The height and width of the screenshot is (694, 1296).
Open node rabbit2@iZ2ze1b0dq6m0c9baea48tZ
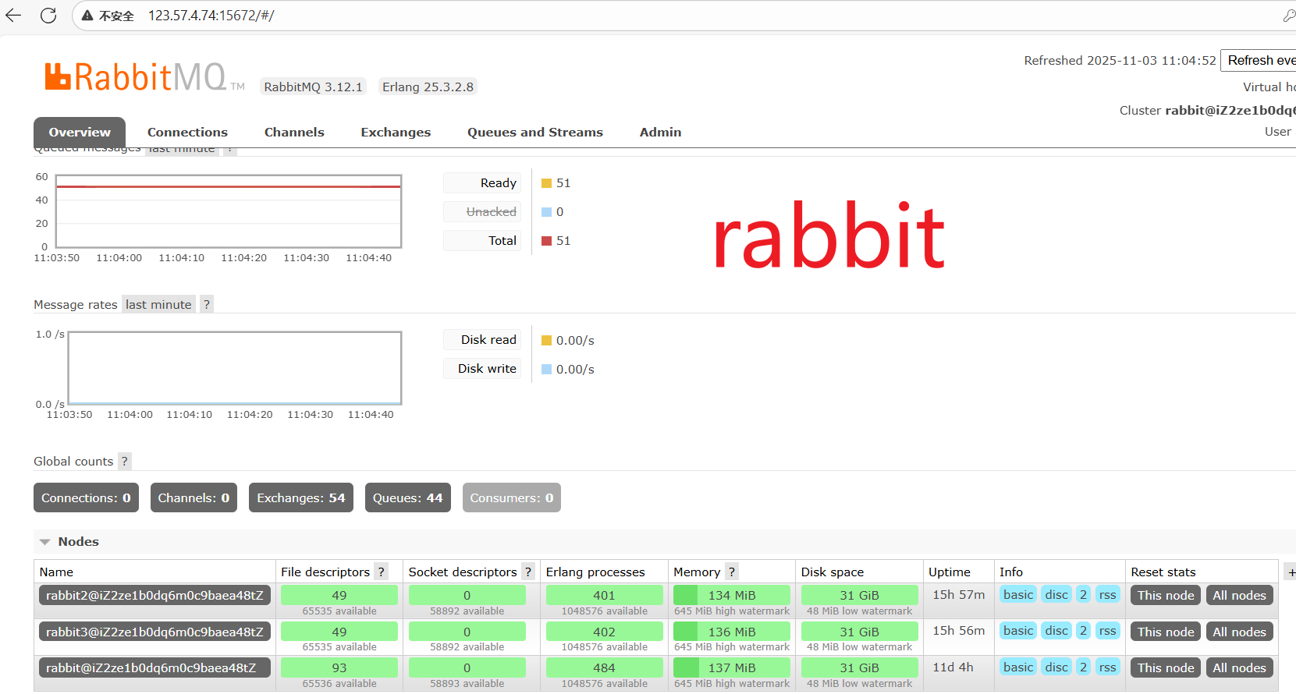[x=154, y=595]
